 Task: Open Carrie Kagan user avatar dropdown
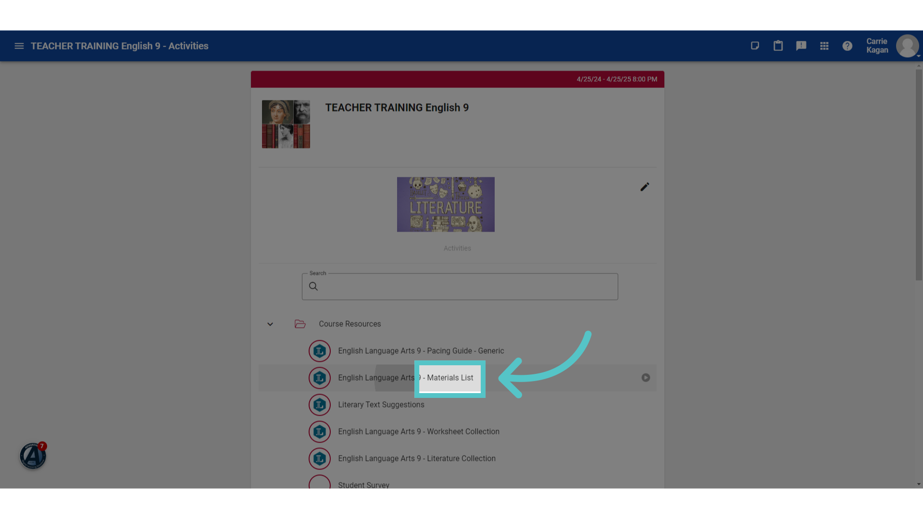tap(908, 46)
